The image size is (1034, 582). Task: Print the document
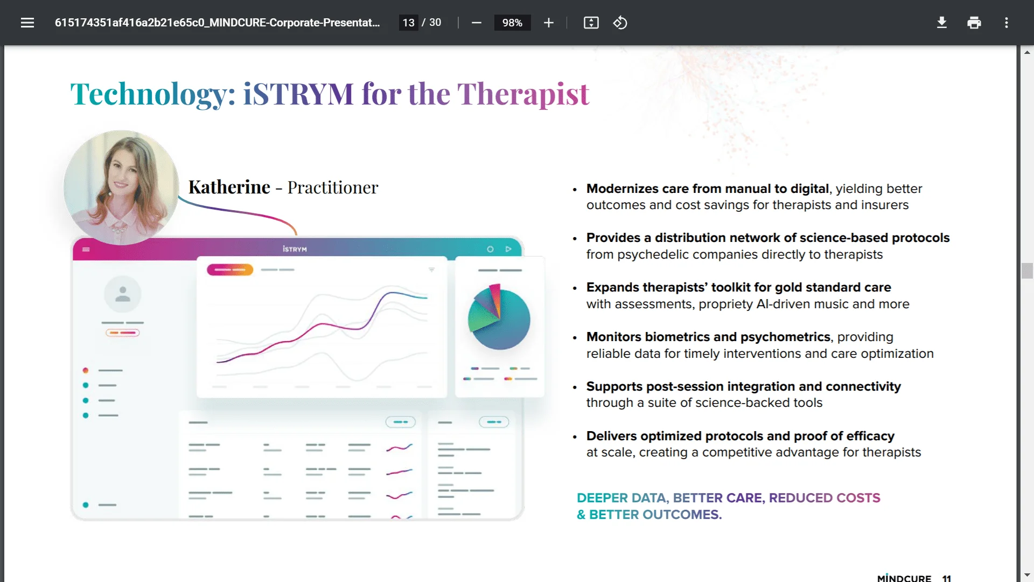974,23
